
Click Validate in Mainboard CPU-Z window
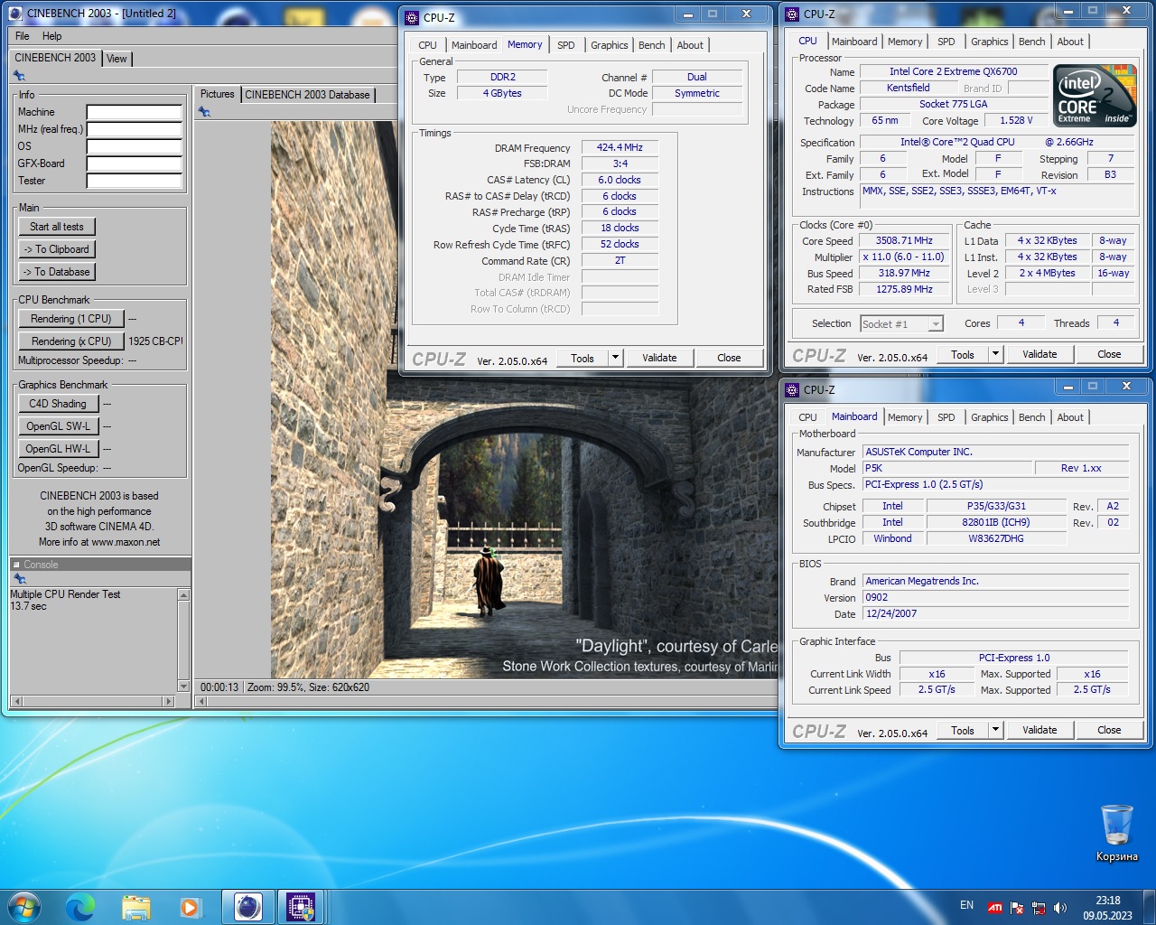[1039, 730]
